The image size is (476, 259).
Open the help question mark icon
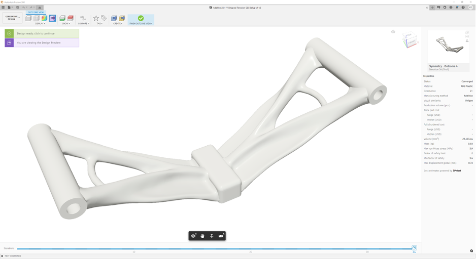coord(463,7)
